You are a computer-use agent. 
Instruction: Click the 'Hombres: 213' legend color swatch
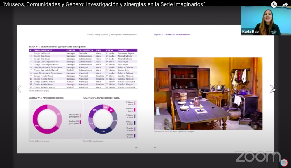[x=80, y=122]
